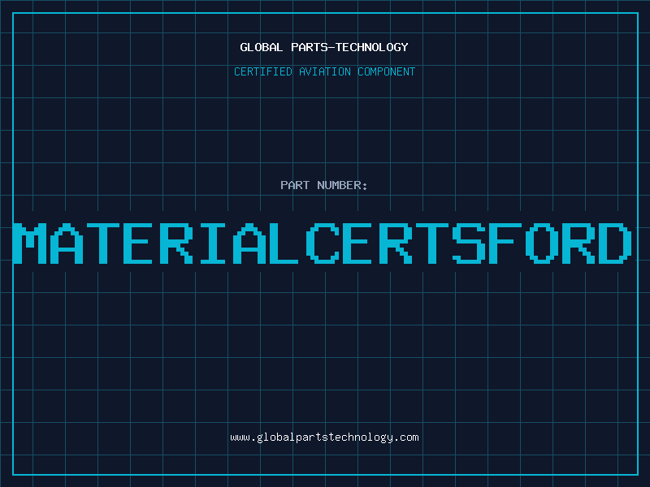Image resolution: width=650 pixels, height=487 pixels.
Task: Click the GLOBAL PARTS-TECHNOLOGY heading
Action: pos(324,47)
